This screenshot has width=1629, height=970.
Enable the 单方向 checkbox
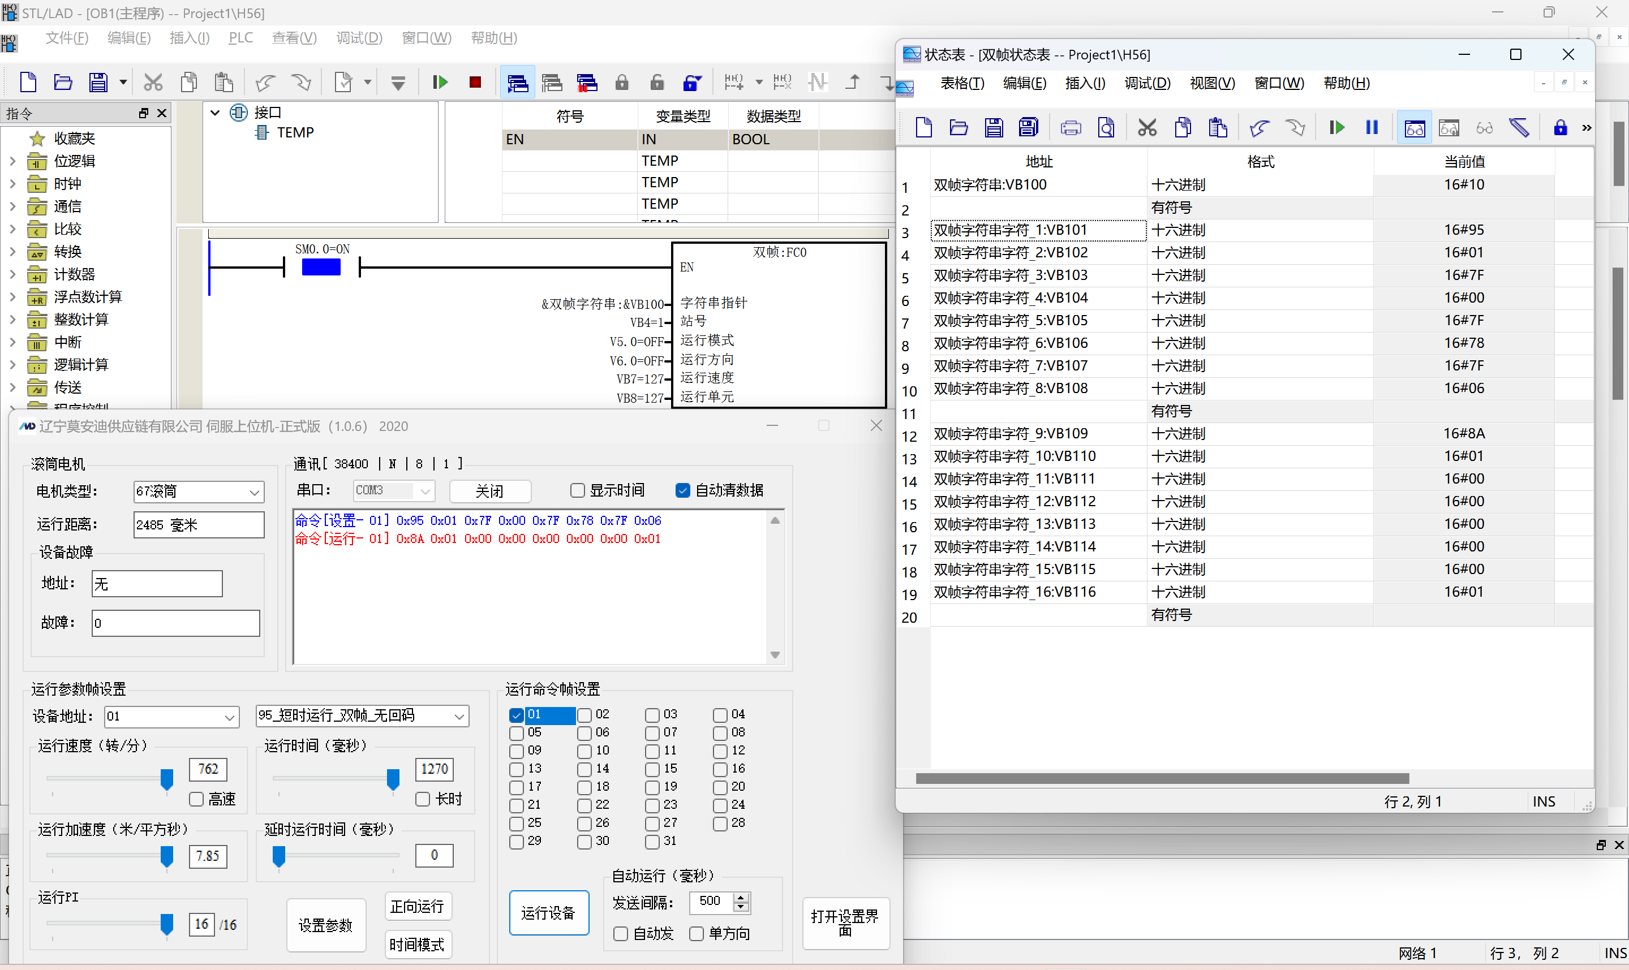click(x=697, y=934)
